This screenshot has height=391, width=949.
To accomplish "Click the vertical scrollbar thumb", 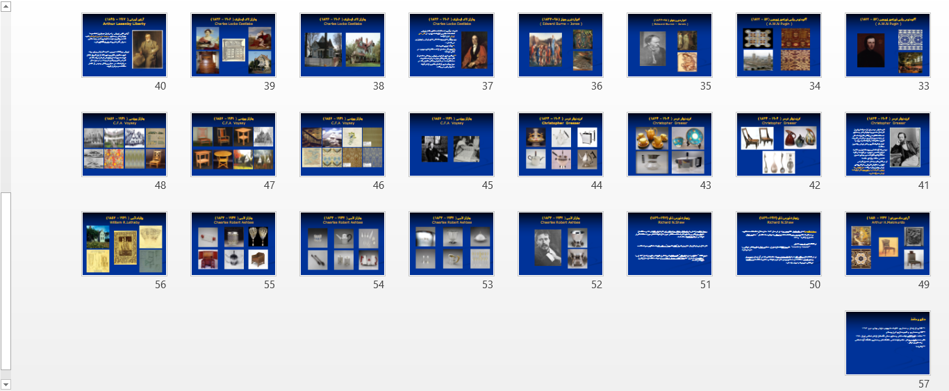I will tap(6, 282).
